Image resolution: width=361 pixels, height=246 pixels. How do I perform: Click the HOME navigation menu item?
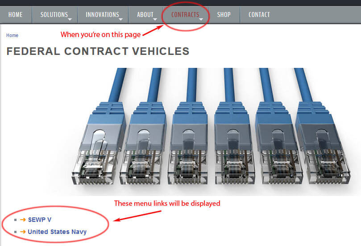tap(15, 15)
